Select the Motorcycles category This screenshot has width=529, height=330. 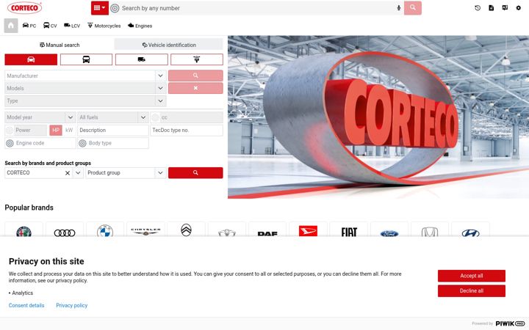pos(104,26)
